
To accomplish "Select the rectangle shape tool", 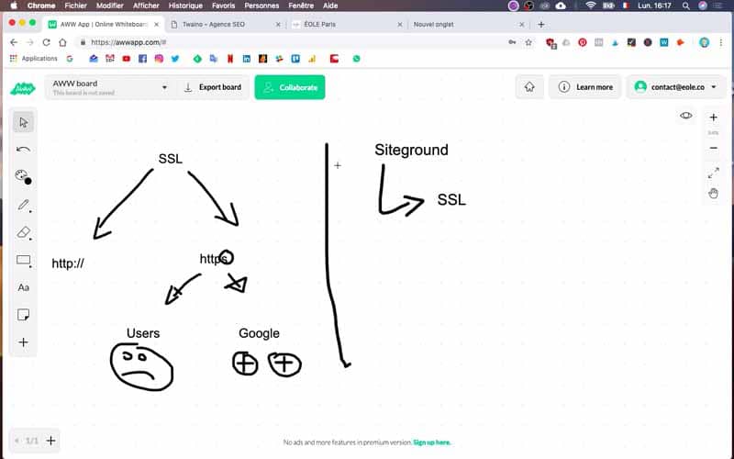I will (x=23, y=261).
